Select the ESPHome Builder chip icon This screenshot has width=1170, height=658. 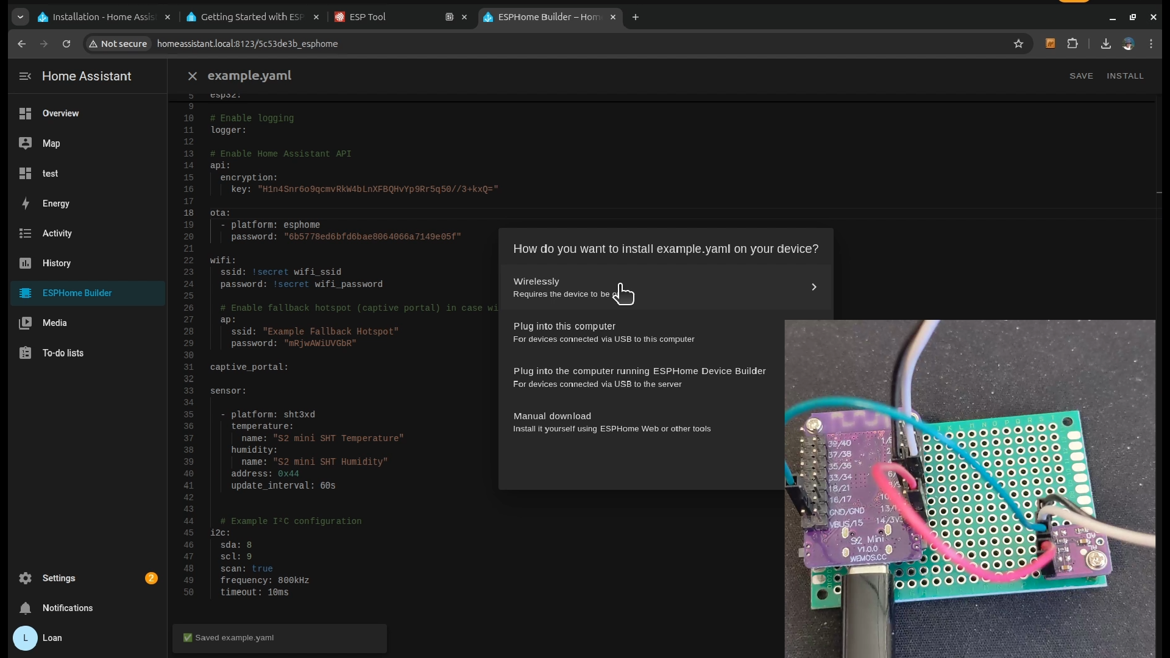[x=25, y=293]
